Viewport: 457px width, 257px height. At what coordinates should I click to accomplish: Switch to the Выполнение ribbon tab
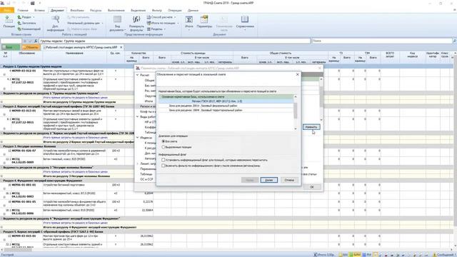116,10
